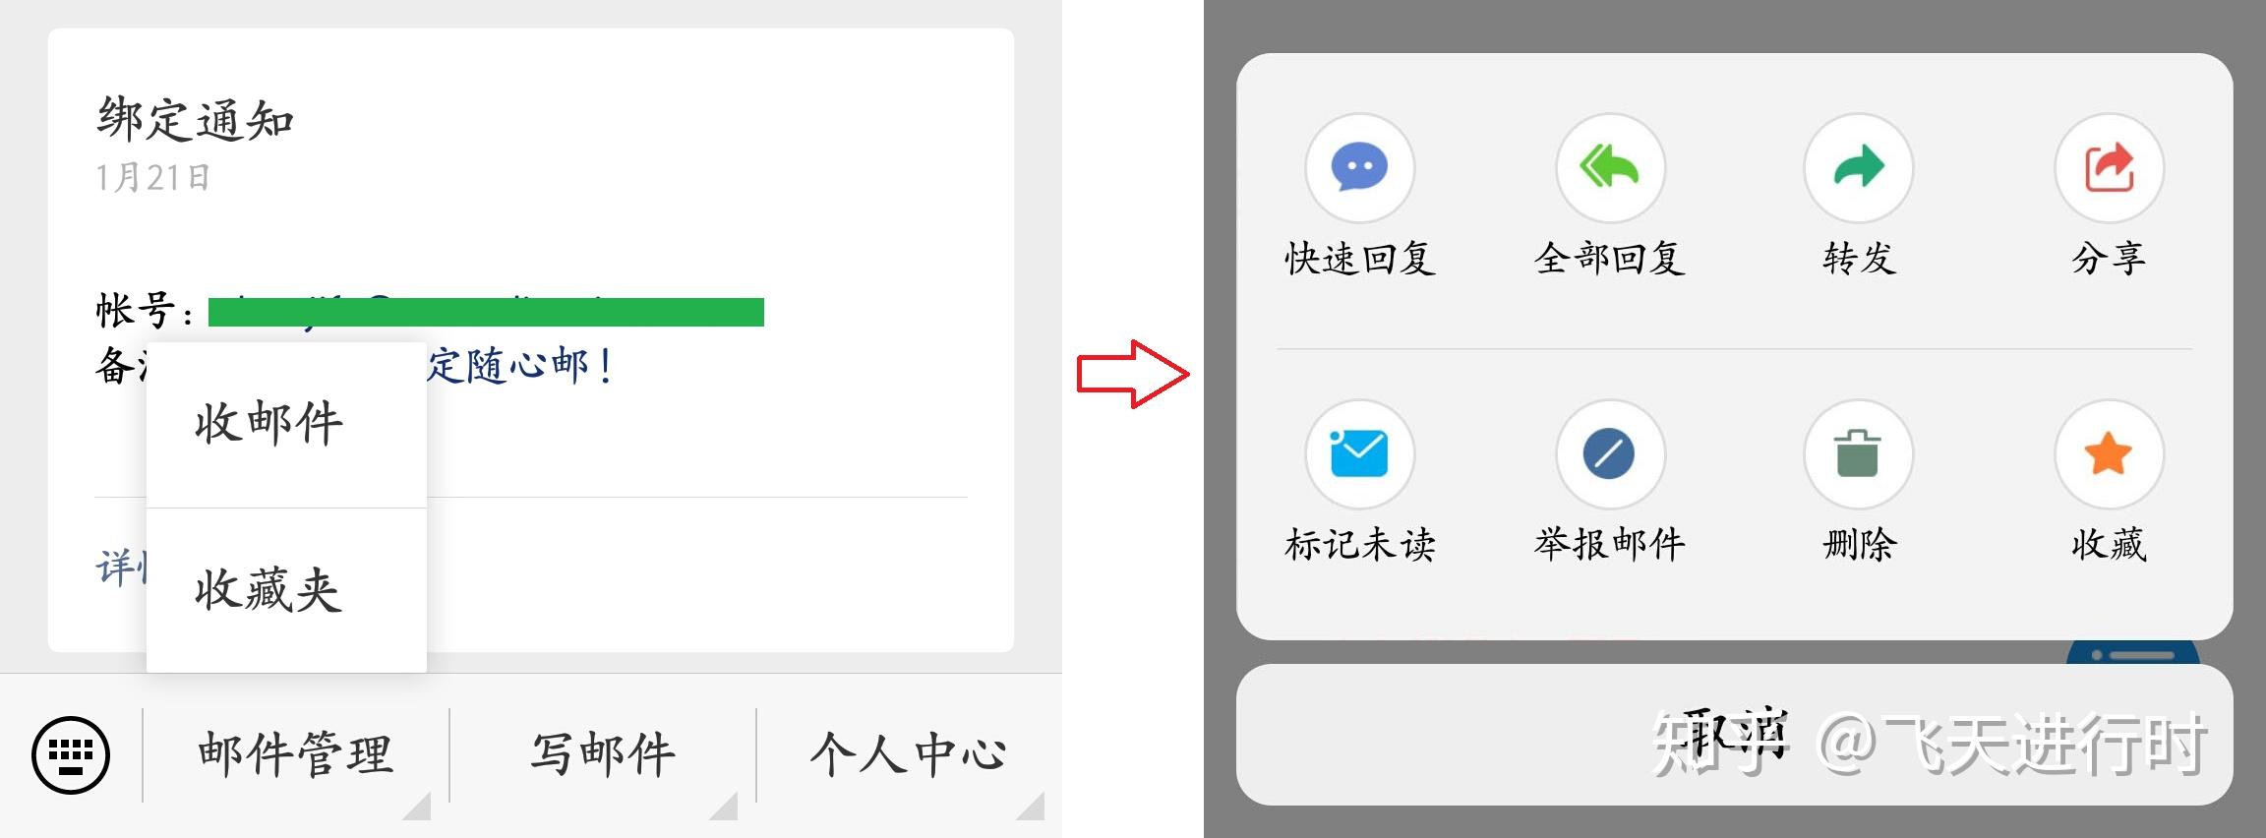The height and width of the screenshot is (838, 2266).
Task: Tap the green 转发 forward arrow icon
Action: (x=1858, y=168)
